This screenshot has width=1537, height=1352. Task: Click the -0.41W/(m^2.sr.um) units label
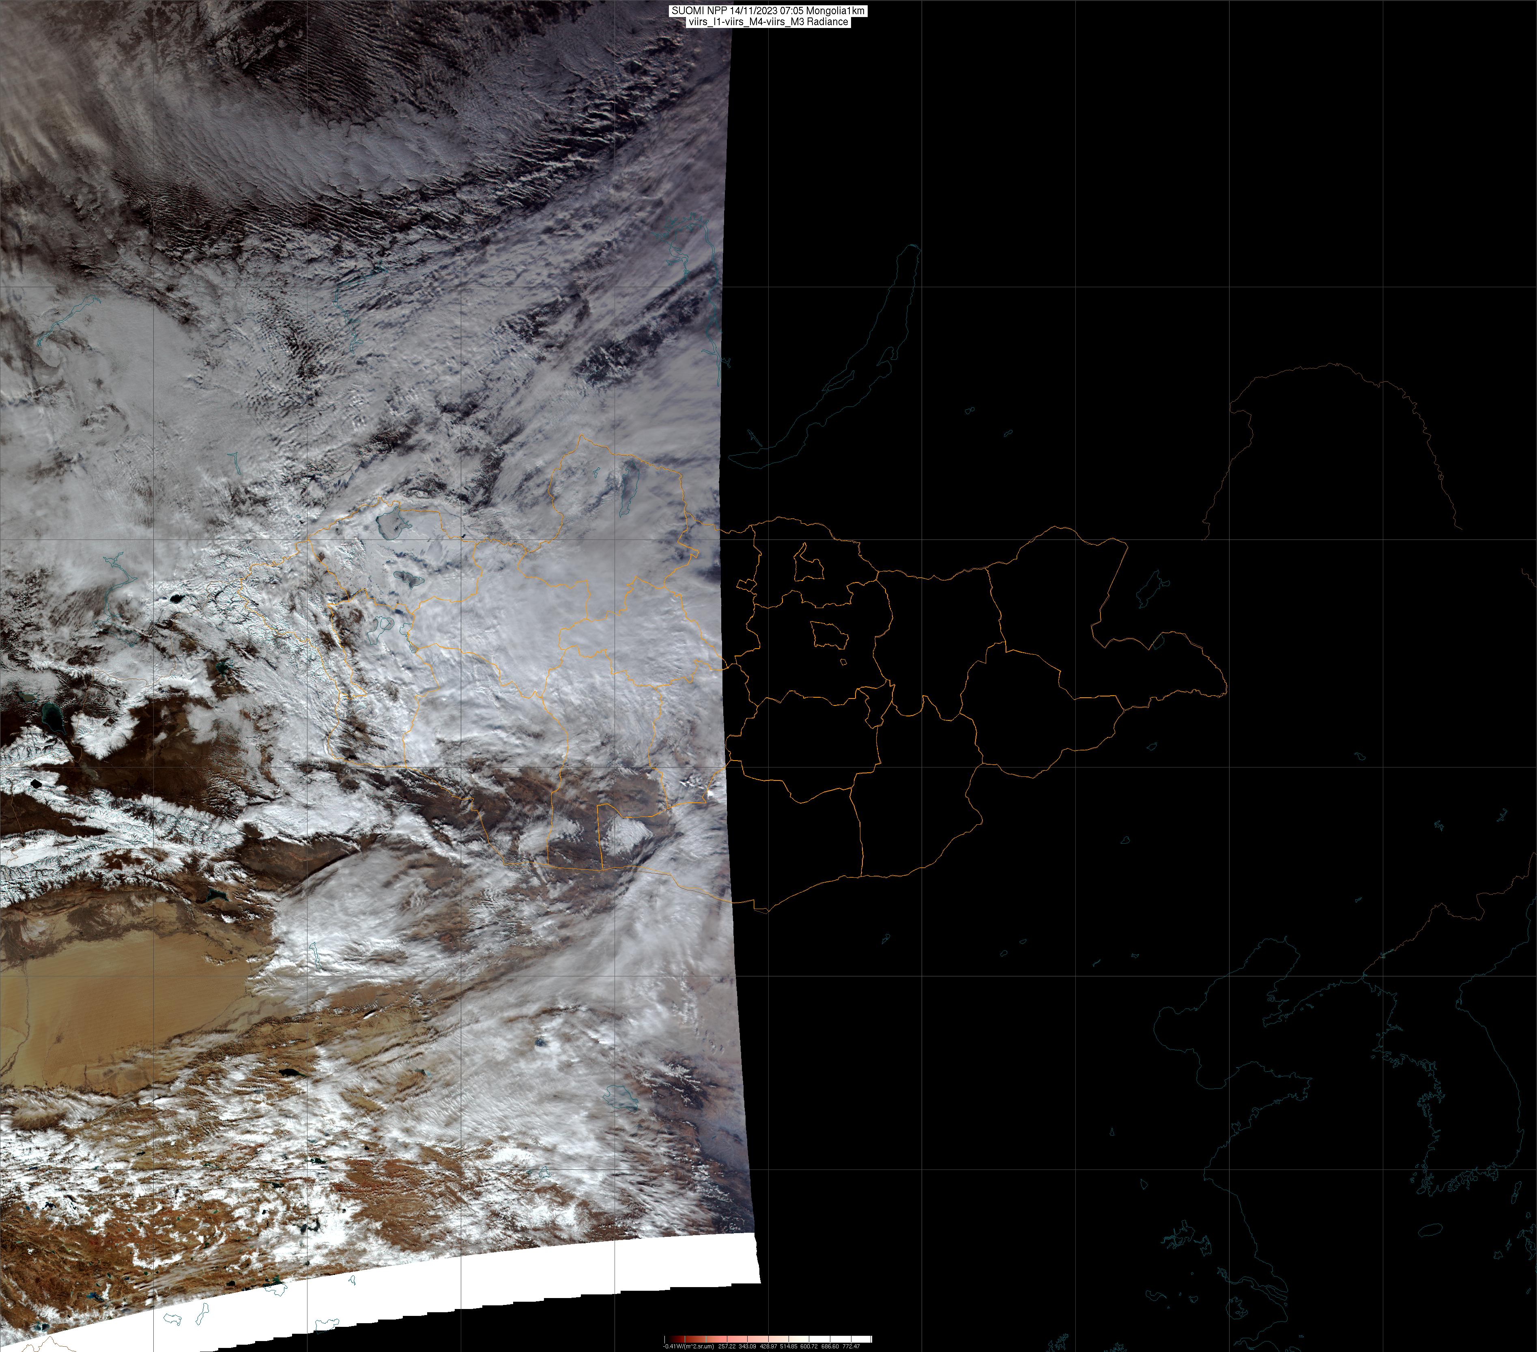(688, 1346)
